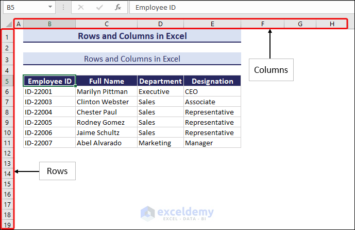Open the Insert Function fx dialog
This screenshot has width=355, height=230.
[118, 7]
